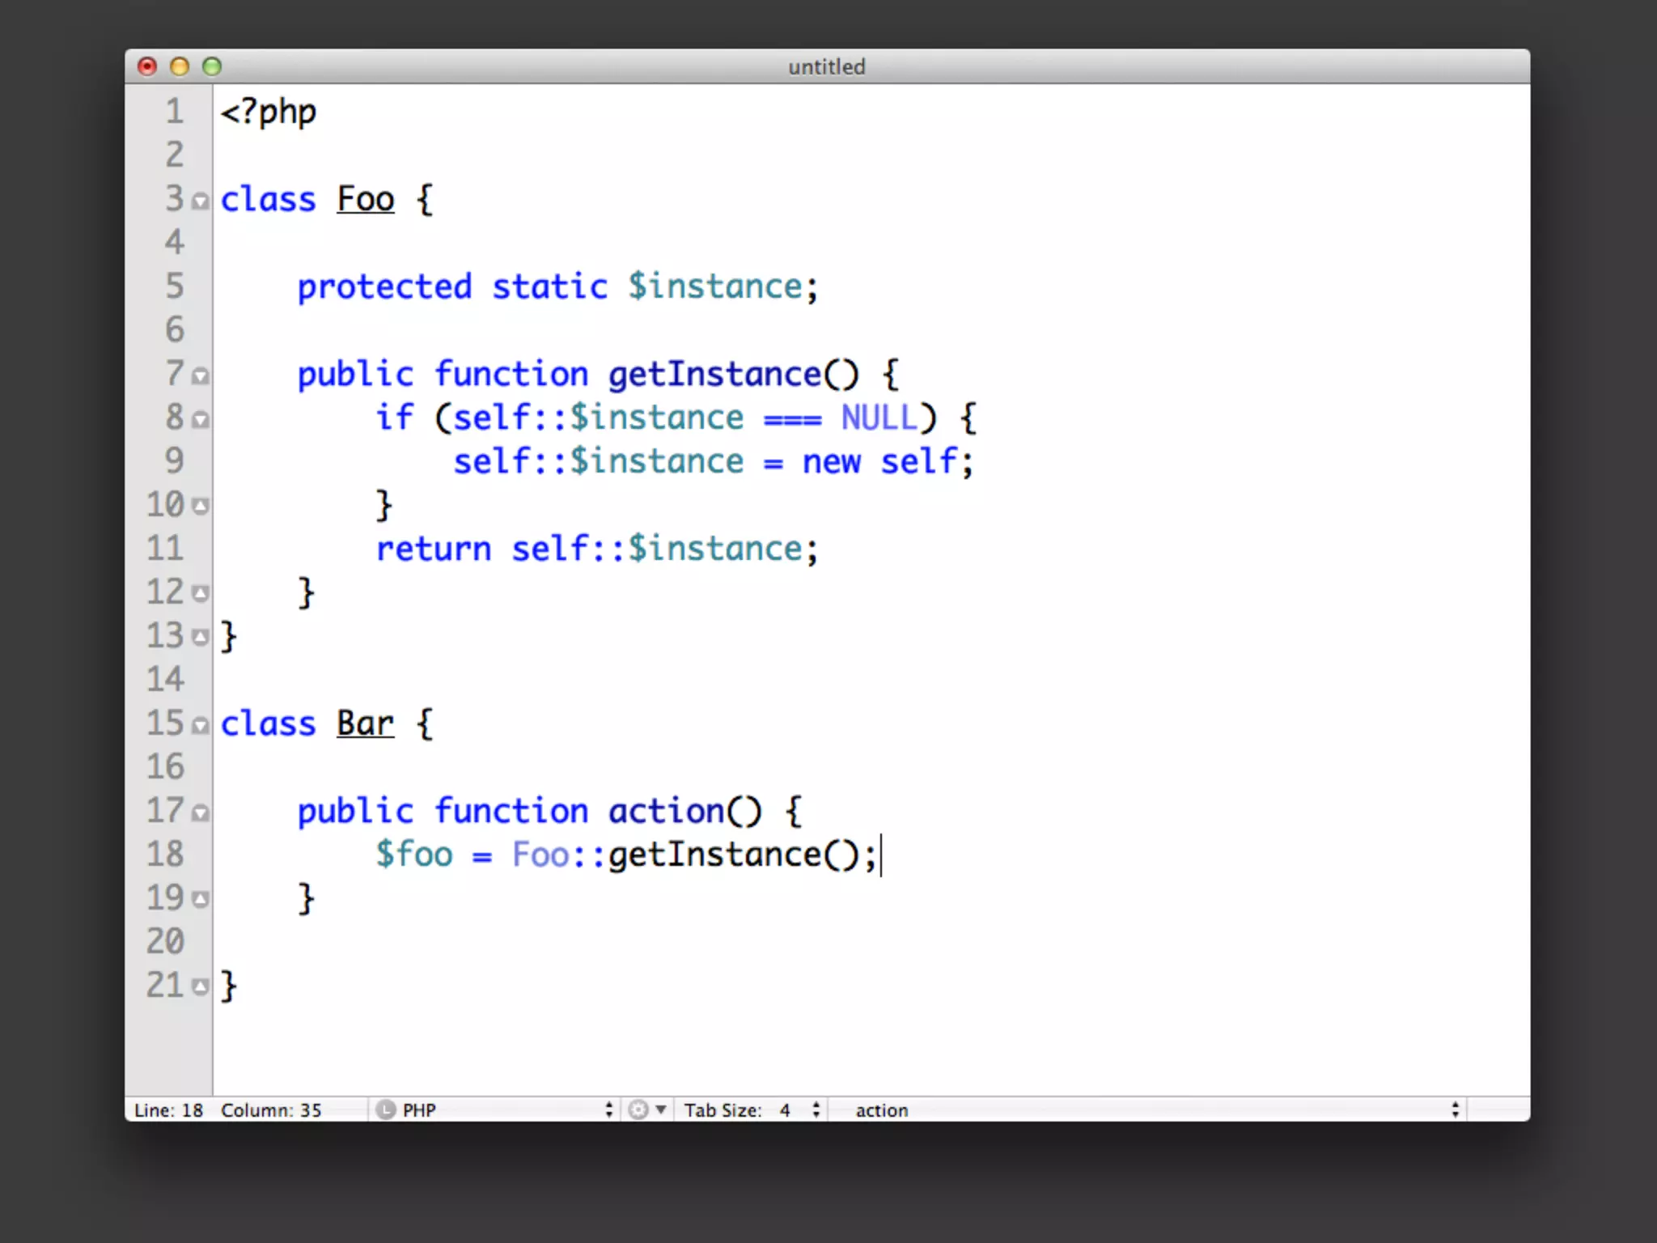Place cursor on the Foo class name
The height and width of the screenshot is (1243, 1657).
point(365,200)
